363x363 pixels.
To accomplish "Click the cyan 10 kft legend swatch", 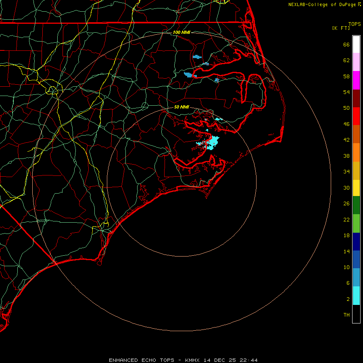I will (356, 296).
